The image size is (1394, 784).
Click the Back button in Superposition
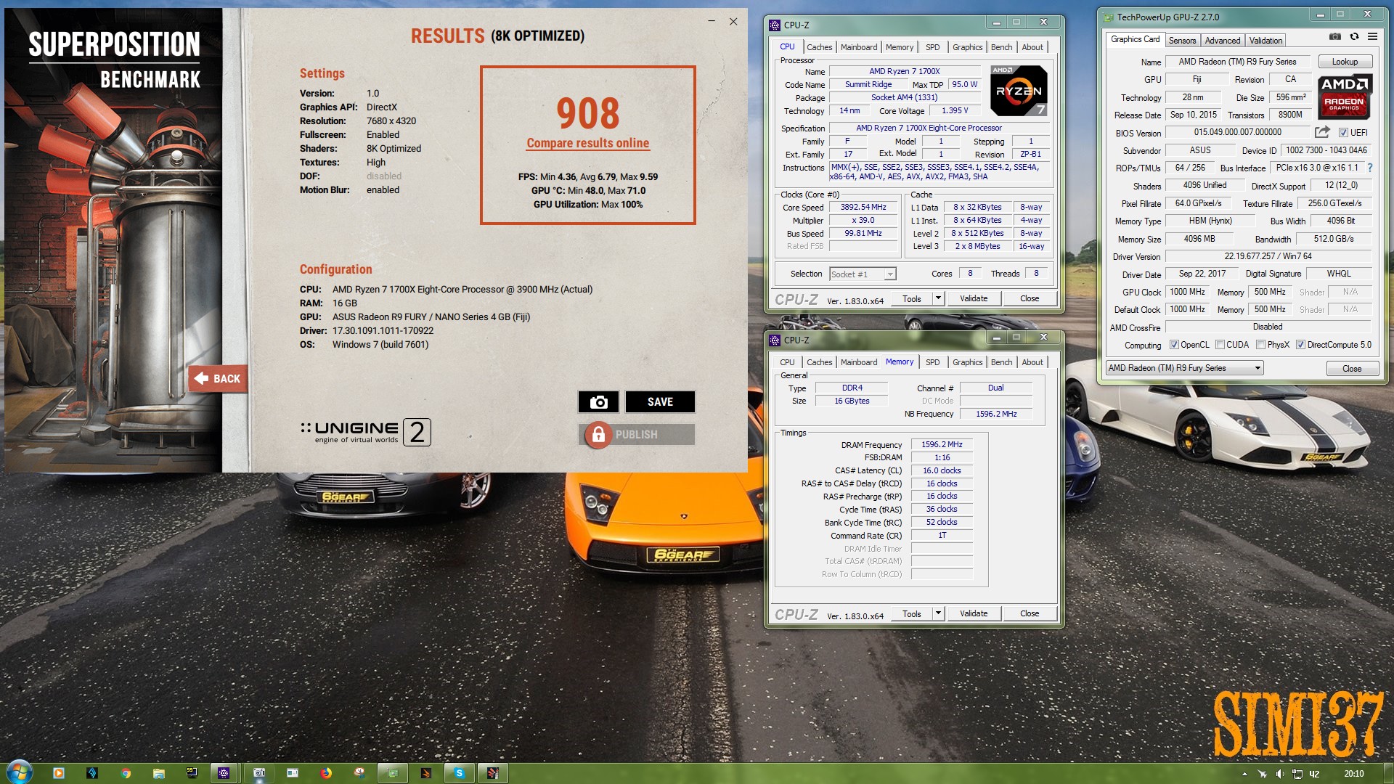218,378
